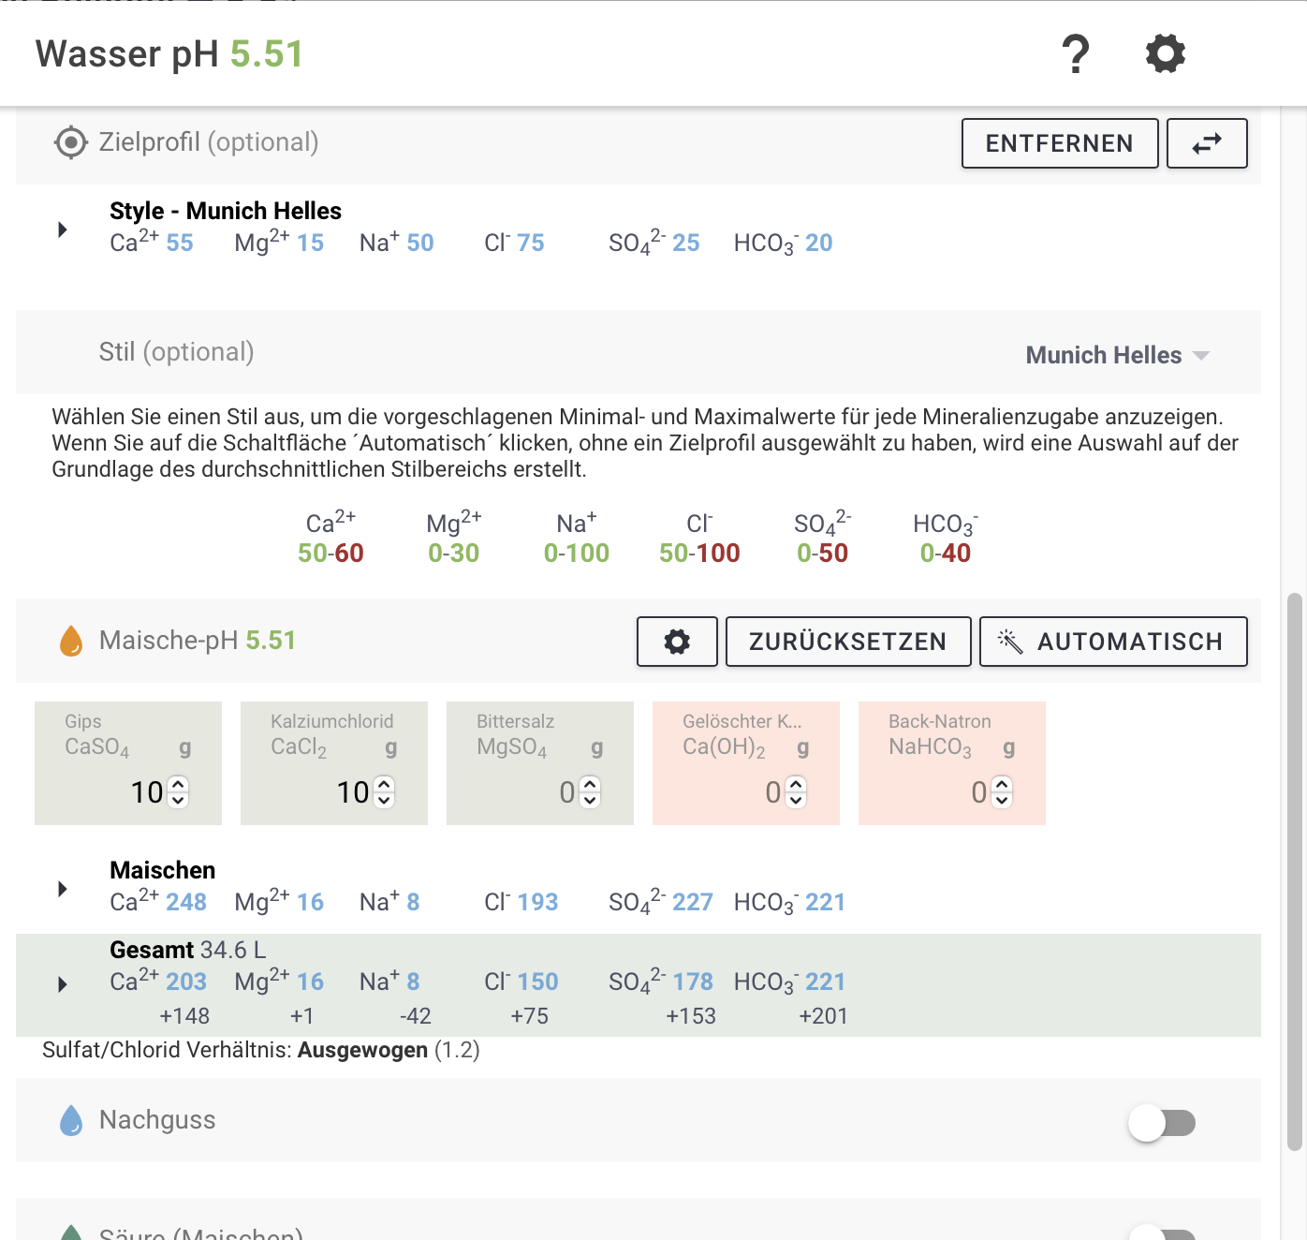
Task: Click the Zielprofil target icon
Action: (71, 143)
